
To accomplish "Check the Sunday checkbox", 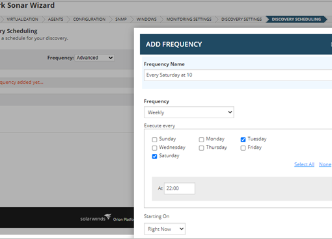I will click(x=154, y=140).
